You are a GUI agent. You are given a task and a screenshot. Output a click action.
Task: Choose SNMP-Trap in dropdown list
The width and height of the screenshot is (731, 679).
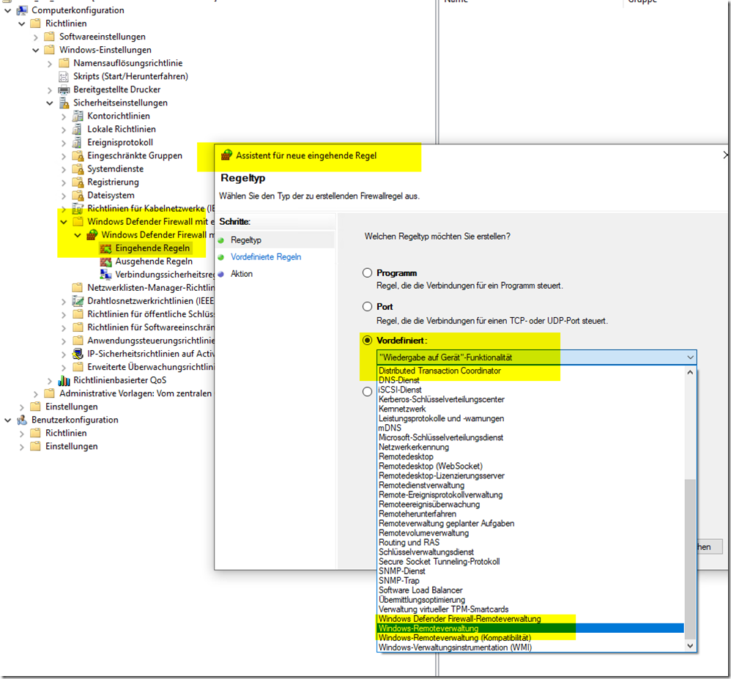click(x=530, y=581)
